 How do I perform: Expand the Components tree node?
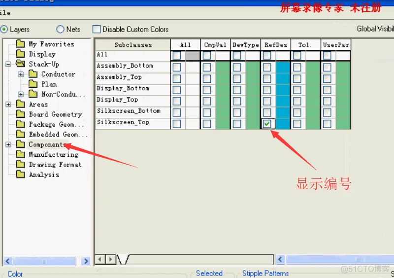point(8,144)
